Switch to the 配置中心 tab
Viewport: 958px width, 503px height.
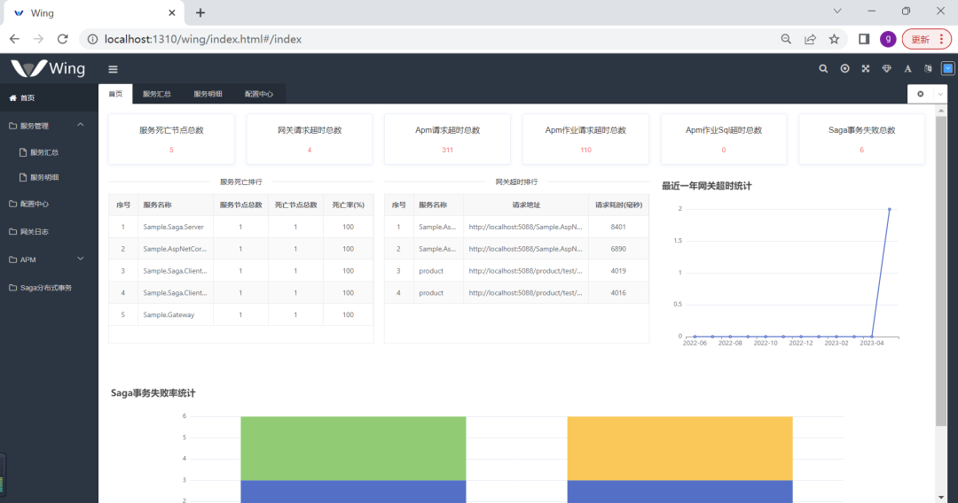(259, 94)
